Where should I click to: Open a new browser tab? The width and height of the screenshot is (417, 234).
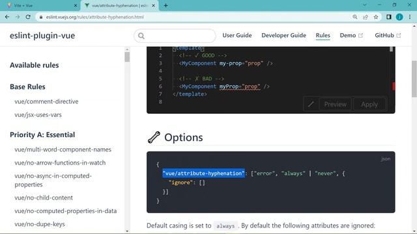(165, 5)
